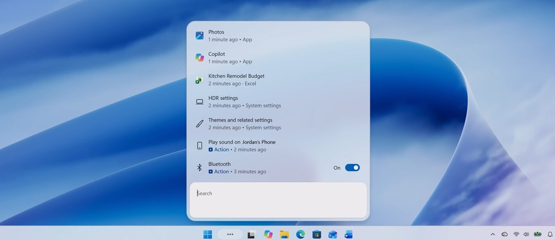This screenshot has height=240, width=555.
Task: Open Wi-Fi network tray icon
Action: pos(516,234)
